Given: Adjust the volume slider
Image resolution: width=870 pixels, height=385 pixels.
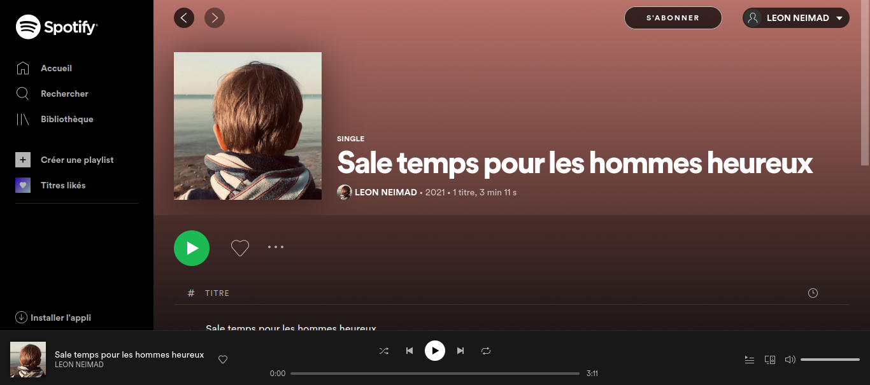Looking at the screenshot, I should point(830,360).
